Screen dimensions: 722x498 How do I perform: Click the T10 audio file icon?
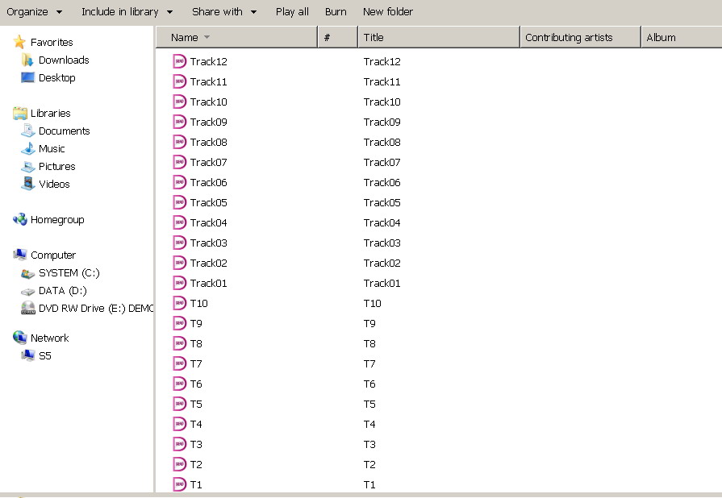coord(179,303)
